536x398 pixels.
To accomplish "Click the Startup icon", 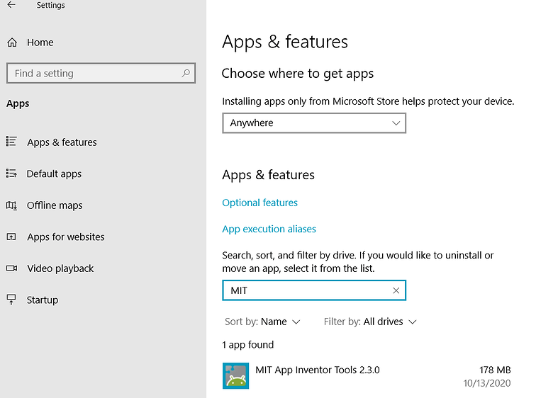I will coord(11,300).
